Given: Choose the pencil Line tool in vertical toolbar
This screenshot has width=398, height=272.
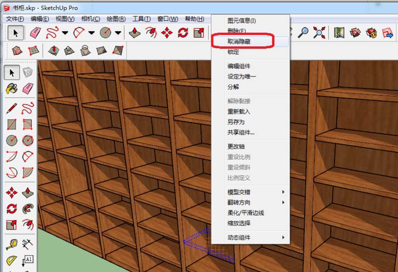Looking at the screenshot, I should (x=12, y=108).
